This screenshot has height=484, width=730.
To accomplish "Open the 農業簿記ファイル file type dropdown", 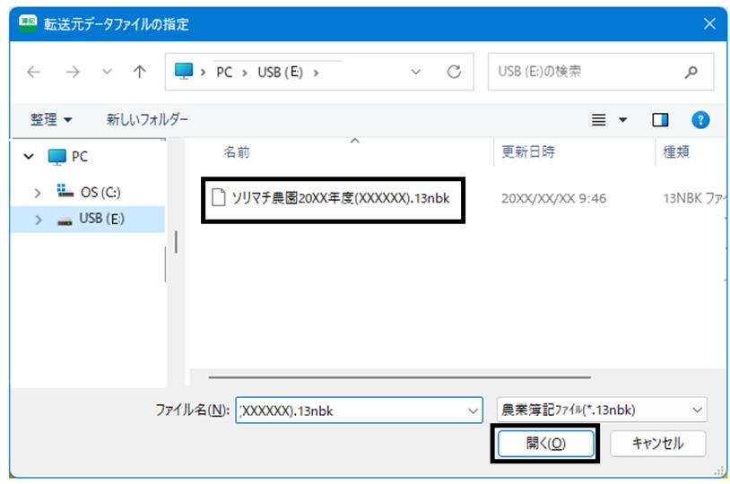I will tap(602, 410).
